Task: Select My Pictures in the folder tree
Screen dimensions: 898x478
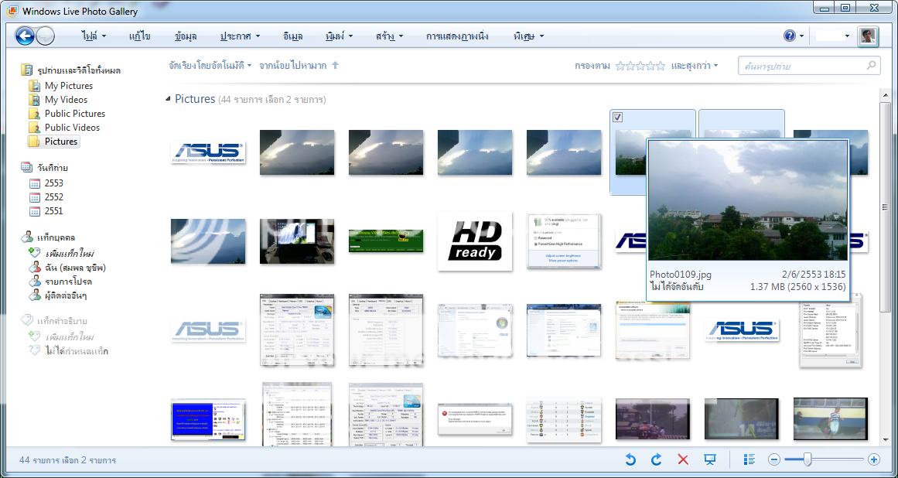Action: pos(69,86)
